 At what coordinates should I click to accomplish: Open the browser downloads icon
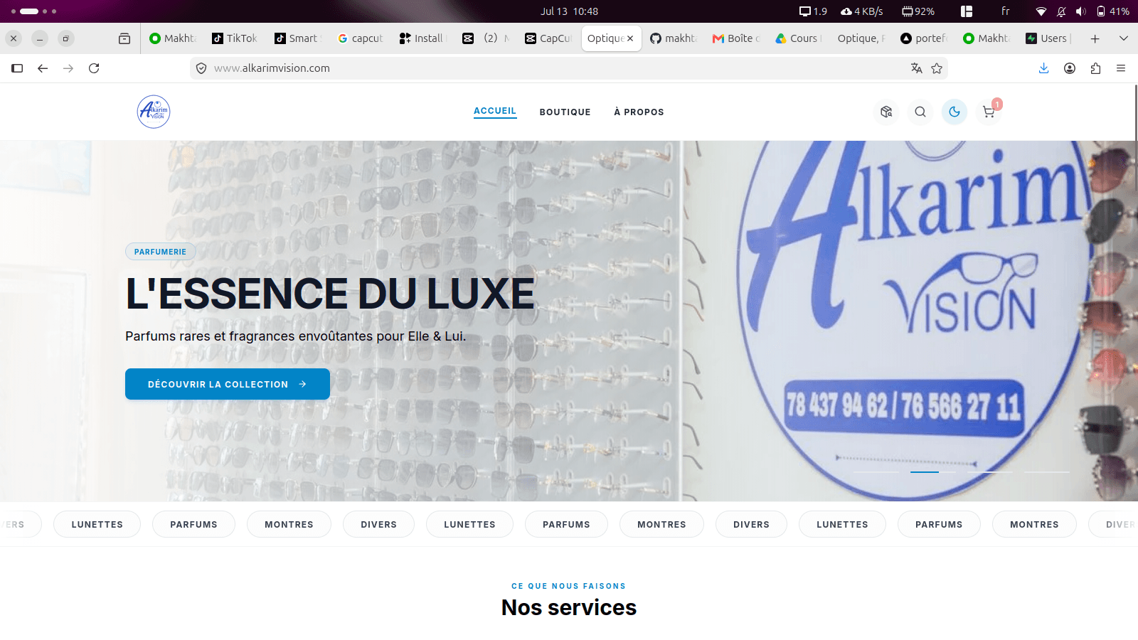click(1043, 68)
